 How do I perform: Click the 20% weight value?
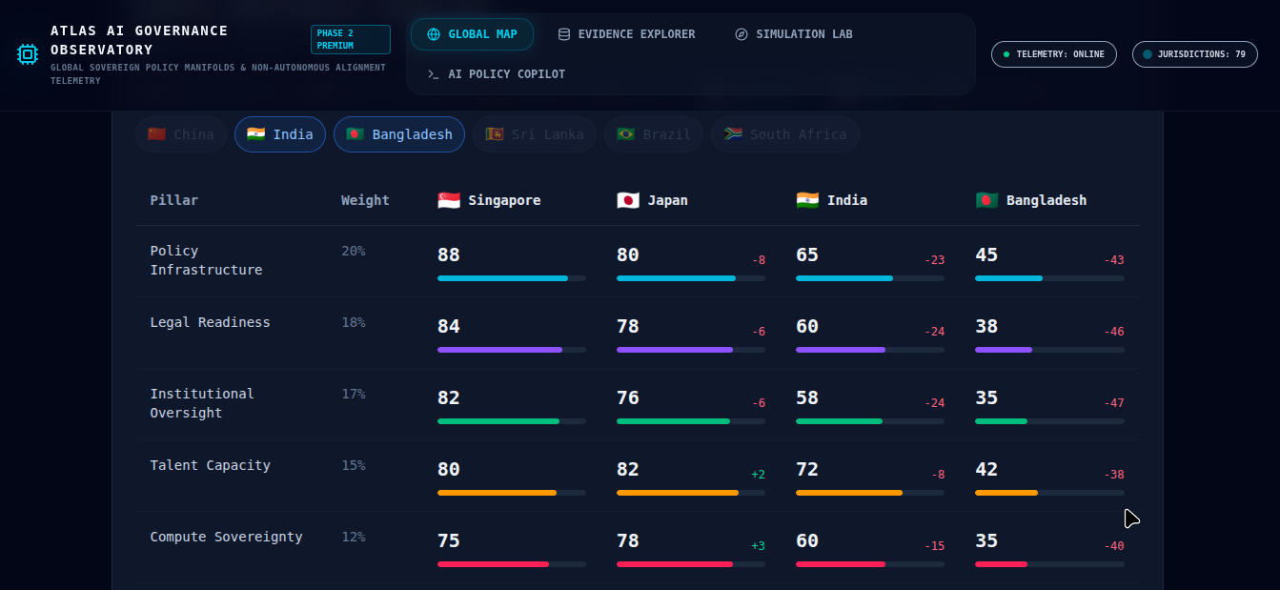click(354, 251)
